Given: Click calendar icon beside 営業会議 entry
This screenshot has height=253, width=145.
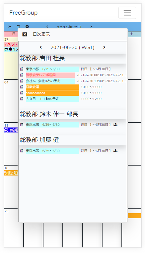Looking at the screenshot, I should tap(22, 87).
